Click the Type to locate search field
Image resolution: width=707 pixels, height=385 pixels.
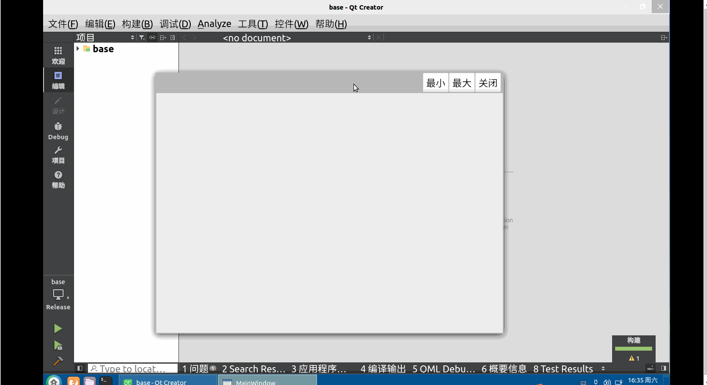point(133,369)
